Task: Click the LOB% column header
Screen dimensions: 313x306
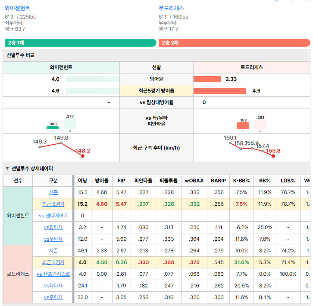Action: pos(288,181)
